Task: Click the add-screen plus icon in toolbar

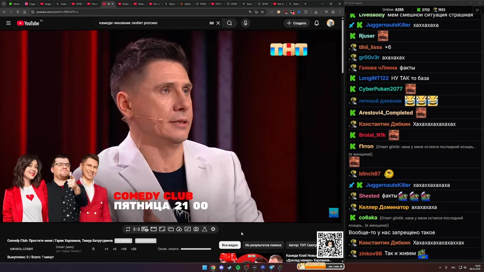Action: (188, 229)
